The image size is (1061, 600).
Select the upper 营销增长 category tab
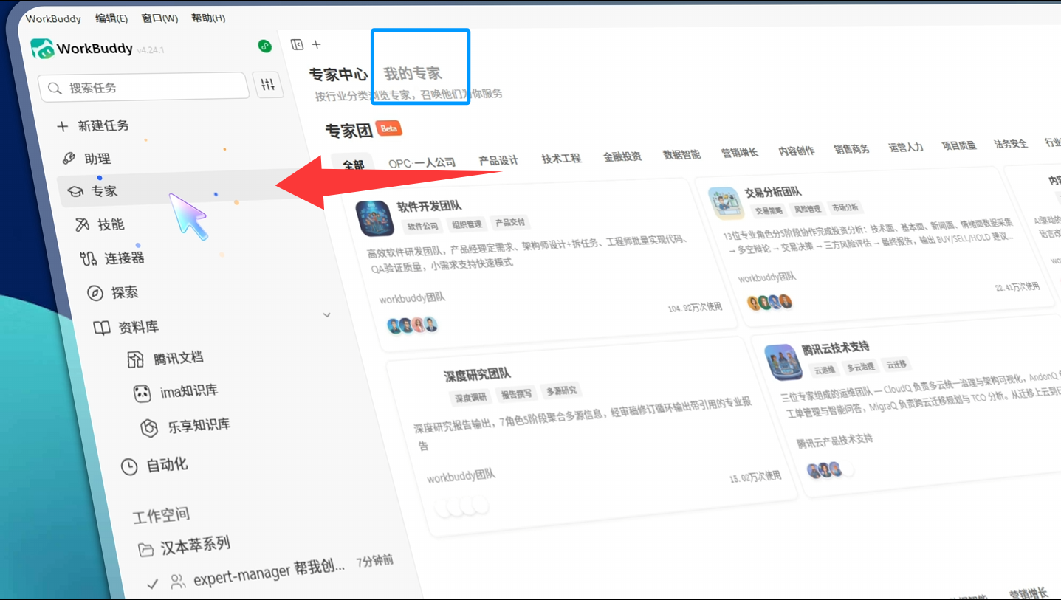coord(740,152)
